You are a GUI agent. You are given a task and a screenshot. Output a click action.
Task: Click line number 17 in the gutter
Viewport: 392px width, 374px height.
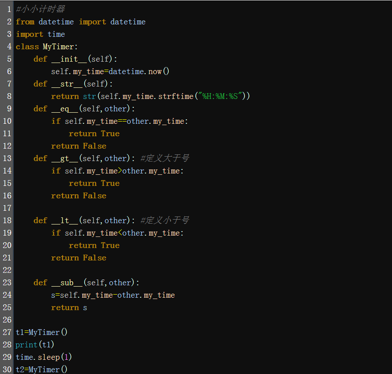pos(7,208)
